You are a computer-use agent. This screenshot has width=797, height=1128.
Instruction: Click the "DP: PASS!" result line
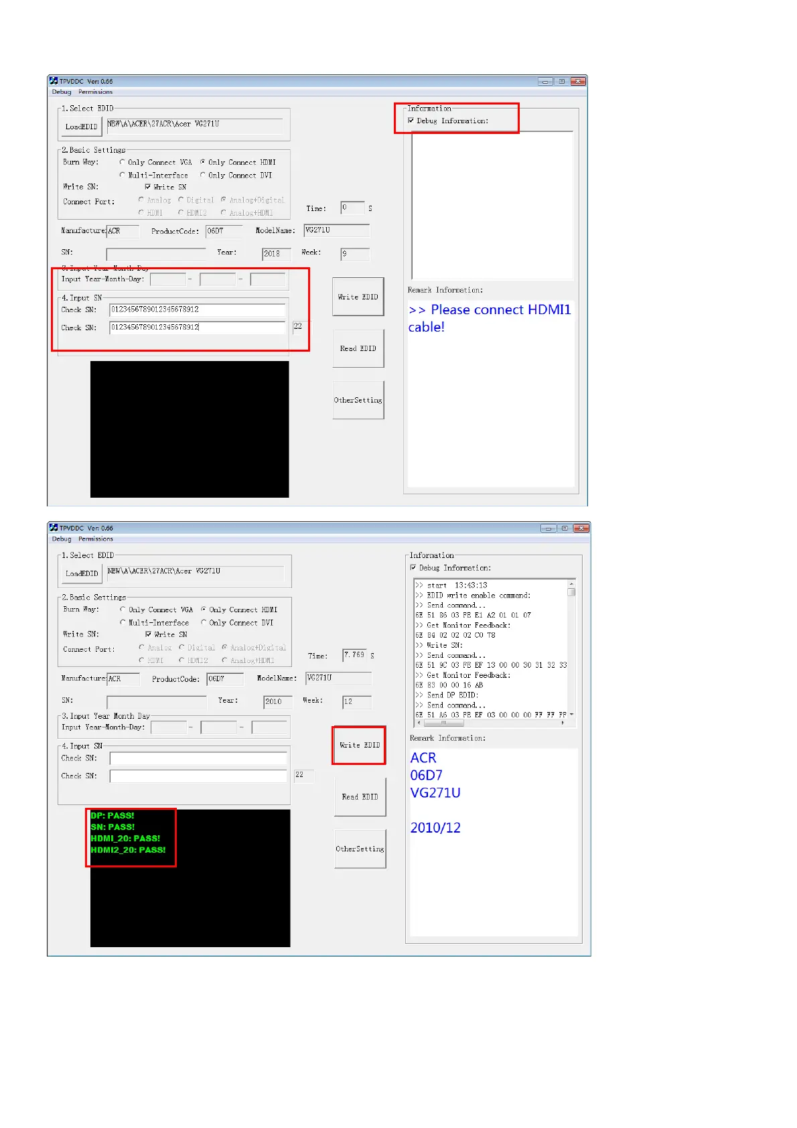pyautogui.click(x=113, y=816)
